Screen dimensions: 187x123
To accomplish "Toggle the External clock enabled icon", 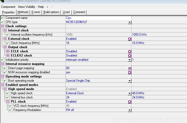I will 129,39.
